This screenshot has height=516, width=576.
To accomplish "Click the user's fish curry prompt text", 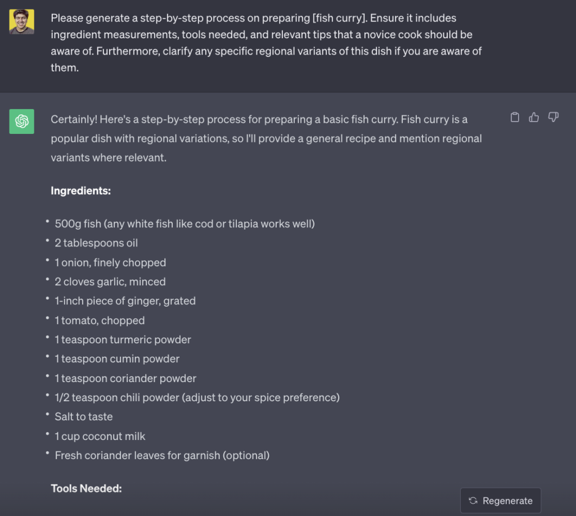I will point(266,43).
